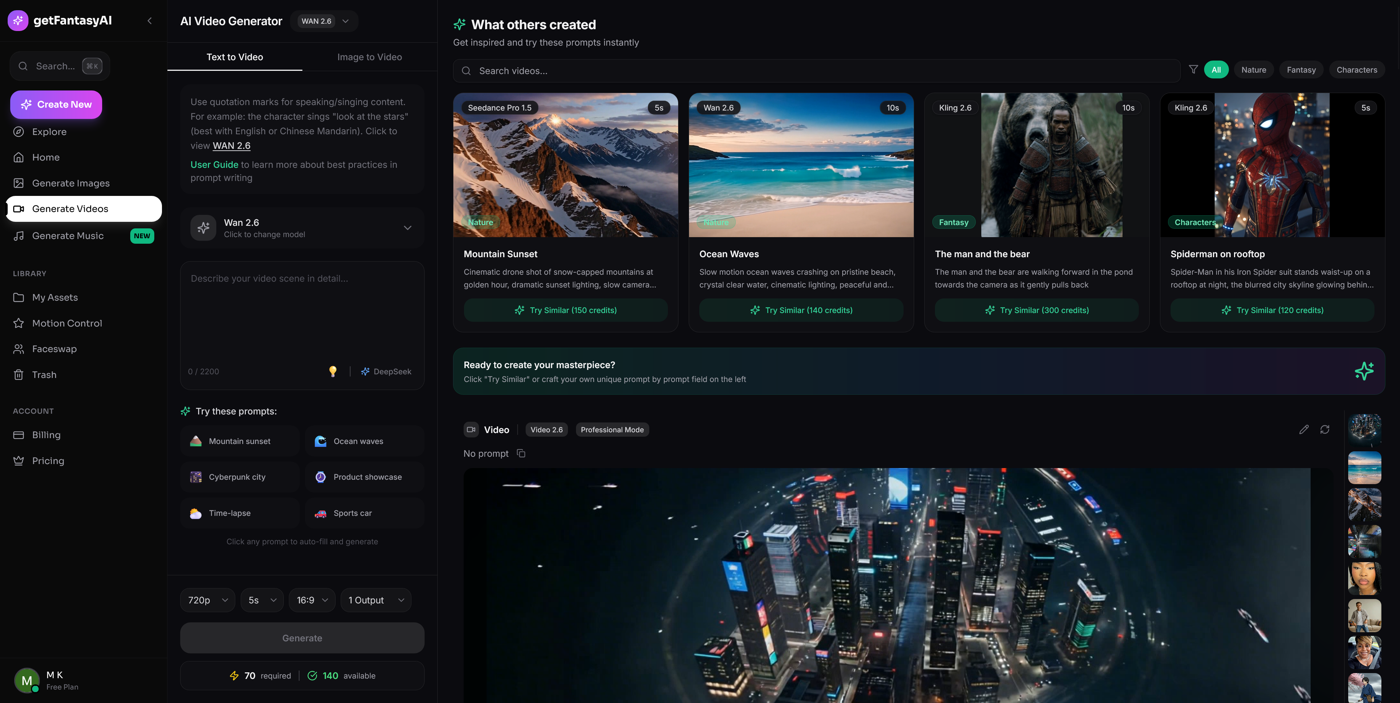Enable the Fantasy category filter

(x=1301, y=70)
